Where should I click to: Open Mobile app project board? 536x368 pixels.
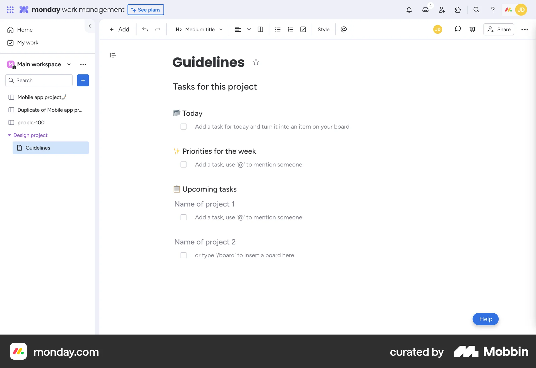tap(39, 97)
